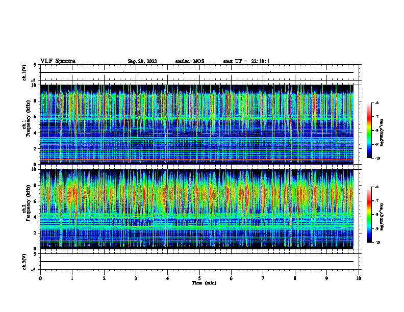Click the "-5" tick on ch.3(V) axis

pyautogui.click(x=34, y=270)
